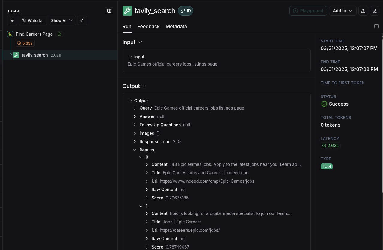Image resolution: width=383 pixels, height=250 pixels.
Task: Click the edit pencil icon in header
Action: point(375,11)
